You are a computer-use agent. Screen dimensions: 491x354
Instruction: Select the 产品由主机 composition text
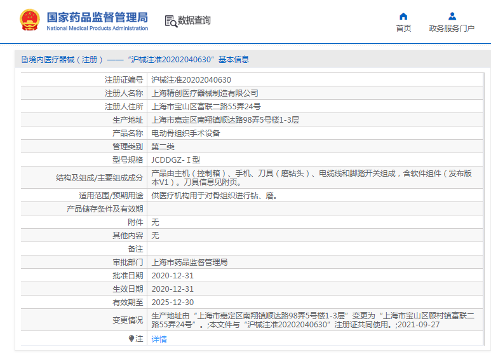tap(312, 177)
